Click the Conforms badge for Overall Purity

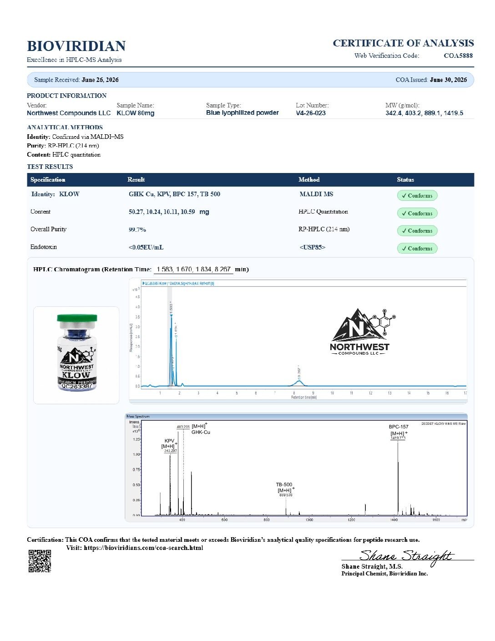(417, 231)
